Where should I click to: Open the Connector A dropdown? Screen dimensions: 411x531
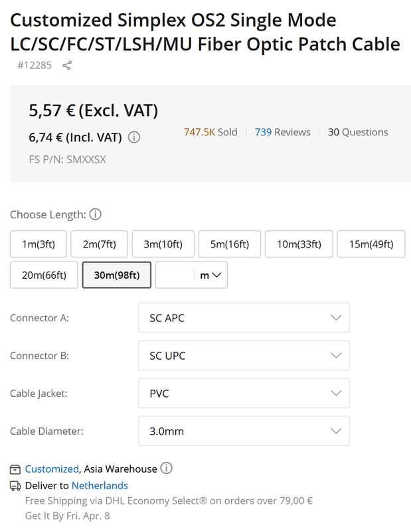click(x=244, y=318)
